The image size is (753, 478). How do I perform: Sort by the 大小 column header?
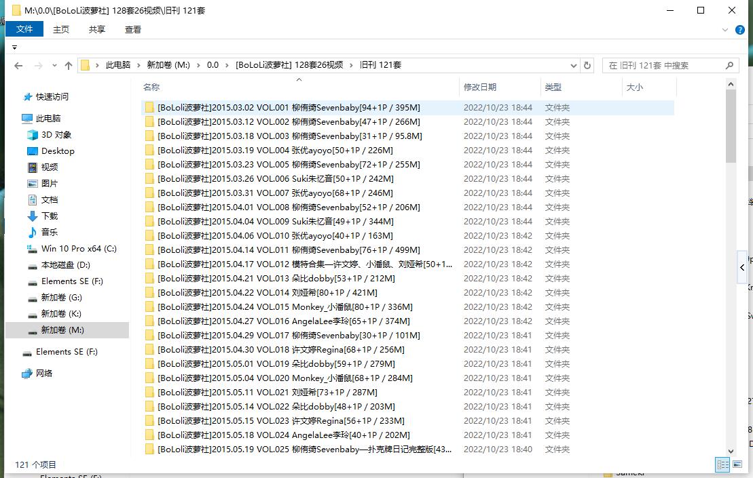pyautogui.click(x=634, y=87)
